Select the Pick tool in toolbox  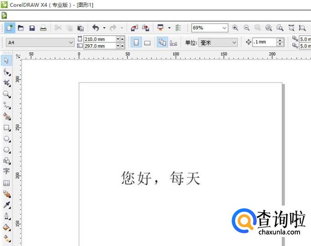click(x=6, y=60)
